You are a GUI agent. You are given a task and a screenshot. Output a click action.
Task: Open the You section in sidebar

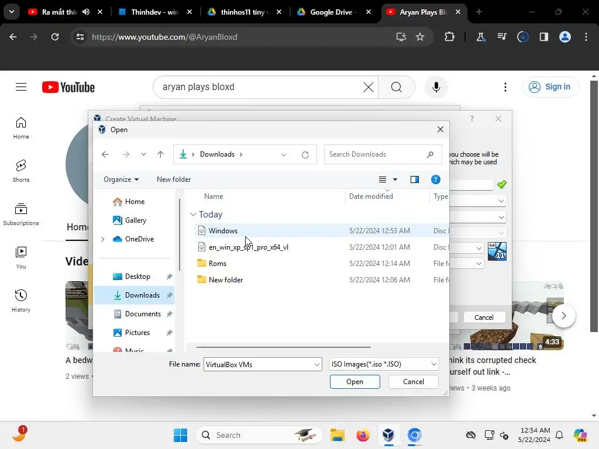click(x=21, y=257)
